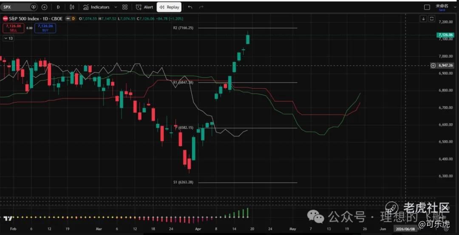Click the TradingView logo in chart corner

click(x=8, y=218)
